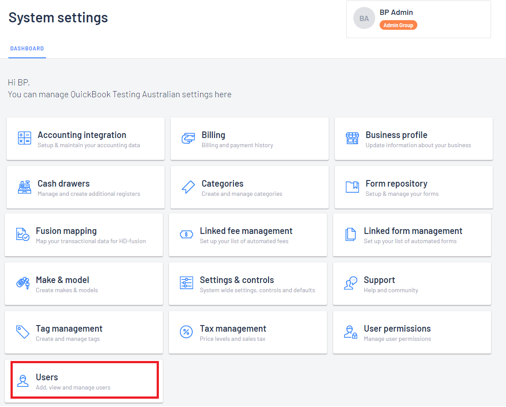Open the Billing title link
Viewport: 506px width, 407px height.
pyautogui.click(x=213, y=135)
